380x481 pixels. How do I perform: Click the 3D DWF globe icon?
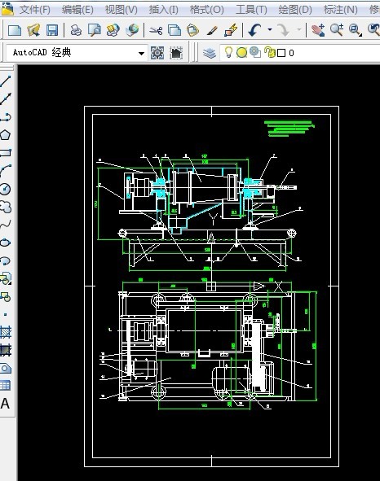pyautogui.click(x=132, y=30)
